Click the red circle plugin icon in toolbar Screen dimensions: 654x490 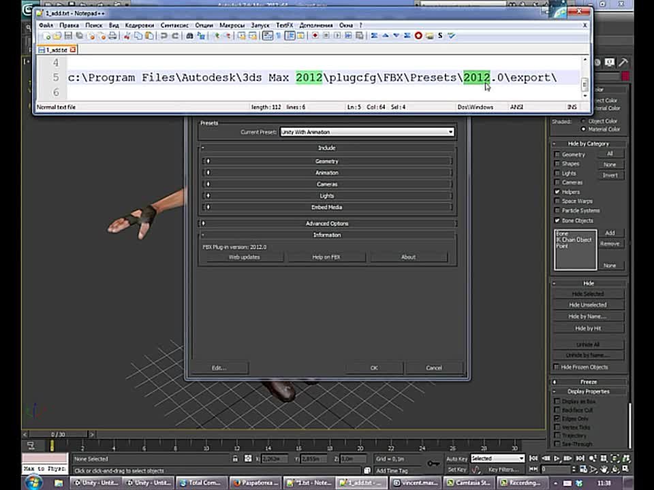click(x=418, y=36)
